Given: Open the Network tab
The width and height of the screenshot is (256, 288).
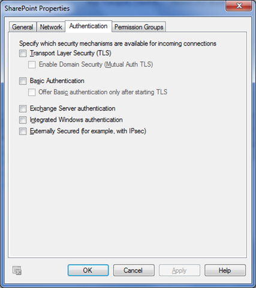Looking at the screenshot, I should (x=51, y=27).
